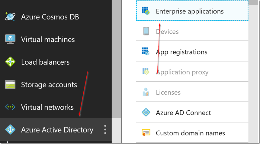Go to App registrations
260x144 pixels.
tap(192, 51)
